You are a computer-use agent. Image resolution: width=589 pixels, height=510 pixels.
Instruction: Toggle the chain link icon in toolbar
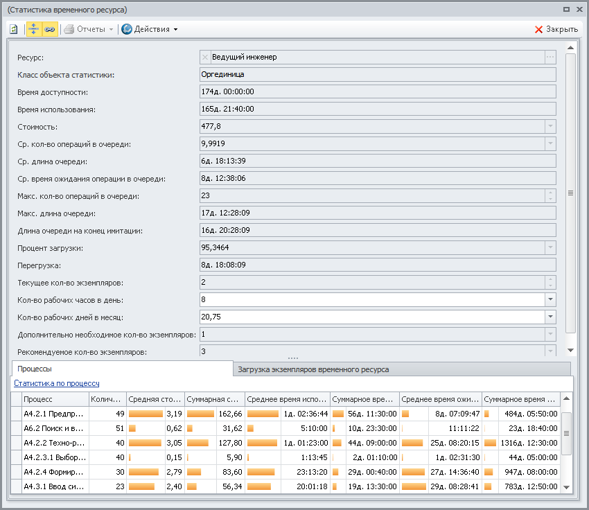tap(49, 29)
